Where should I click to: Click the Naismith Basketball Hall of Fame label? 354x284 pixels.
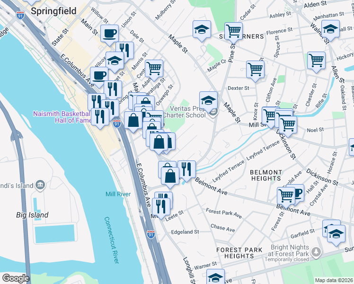click(x=62, y=117)
